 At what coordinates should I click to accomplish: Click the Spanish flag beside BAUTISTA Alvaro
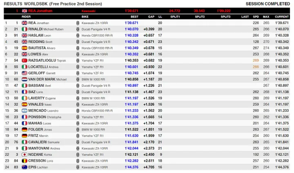[24, 48]
